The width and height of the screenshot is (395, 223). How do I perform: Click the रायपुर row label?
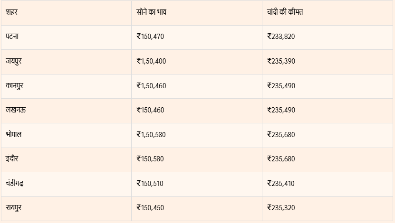[x=14, y=208]
